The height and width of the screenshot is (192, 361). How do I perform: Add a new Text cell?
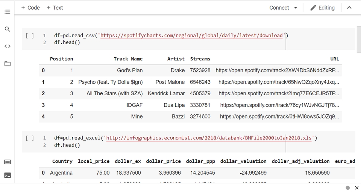55,8
